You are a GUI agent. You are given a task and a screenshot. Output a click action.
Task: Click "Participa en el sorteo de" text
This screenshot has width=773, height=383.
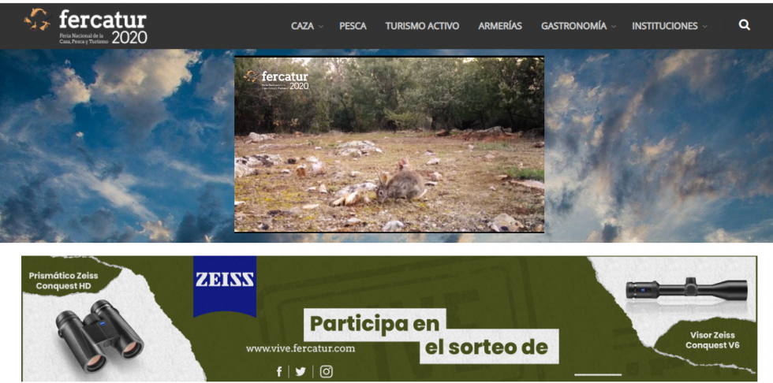pyautogui.click(x=430, y=336)
